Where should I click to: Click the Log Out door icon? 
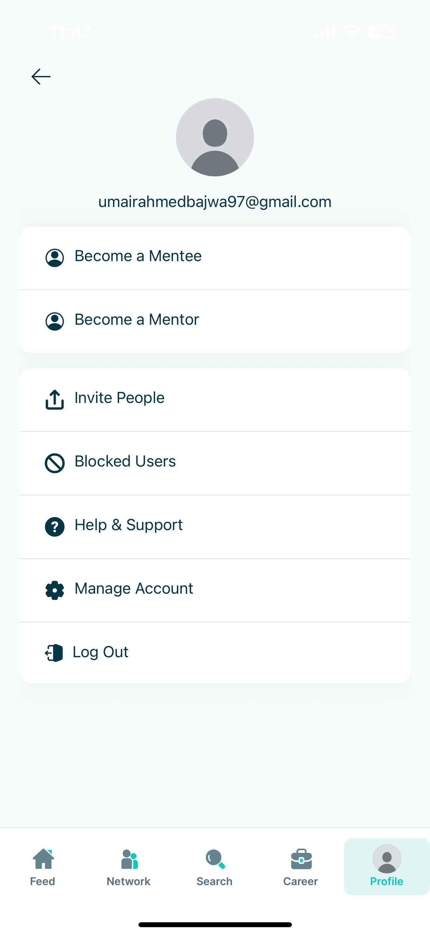[x=54, y=653]
